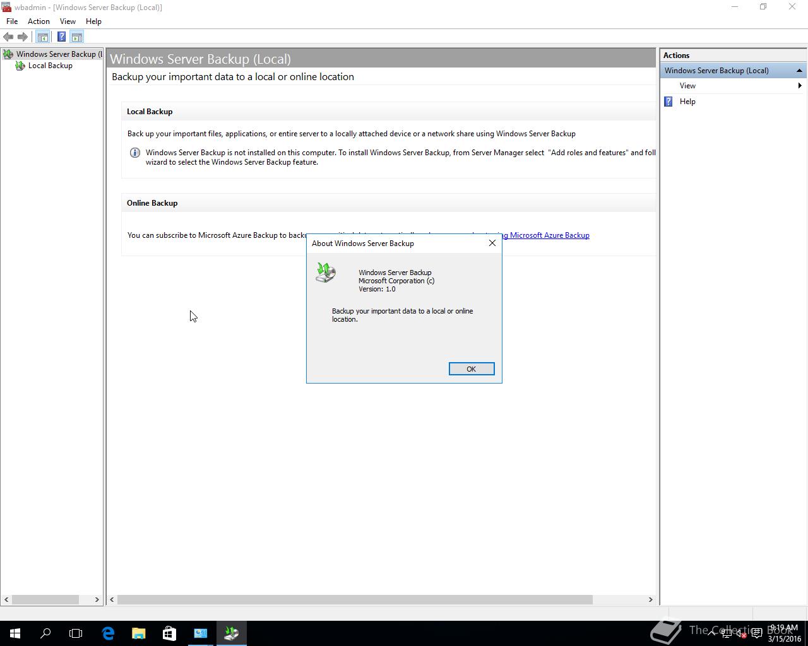The width and height of the screenshot is (808, 646).
Task: Click the backup drive icon in About dialog
Action: (x=326, y=273)
